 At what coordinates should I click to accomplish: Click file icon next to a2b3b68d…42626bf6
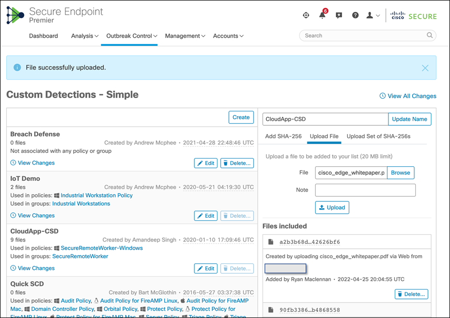coord(271,242)
